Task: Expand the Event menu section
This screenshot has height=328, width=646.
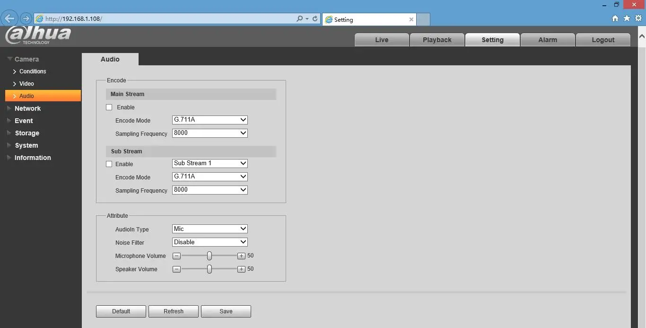Action: point(24,121)
